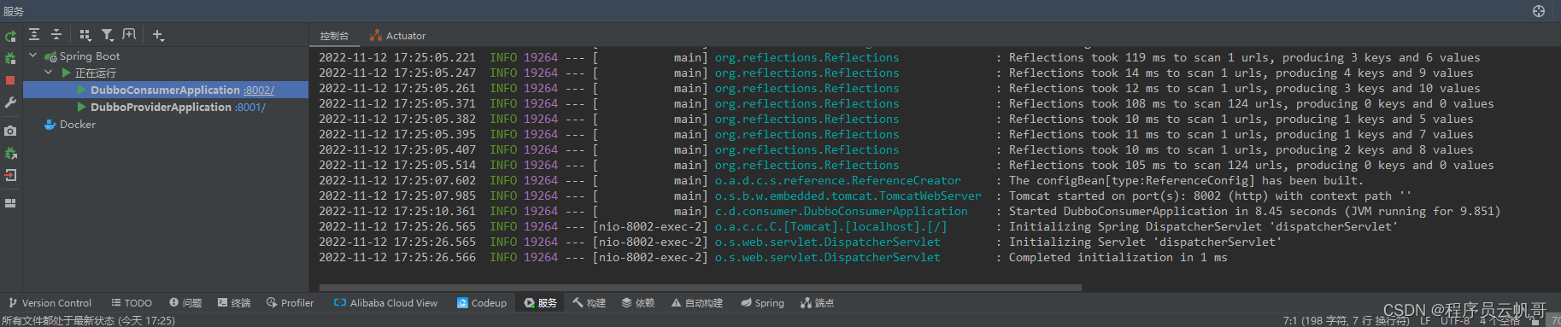Select the Docker service node
The height and width of the screenshot is (327, 1561).
click(x=78, y=124)
